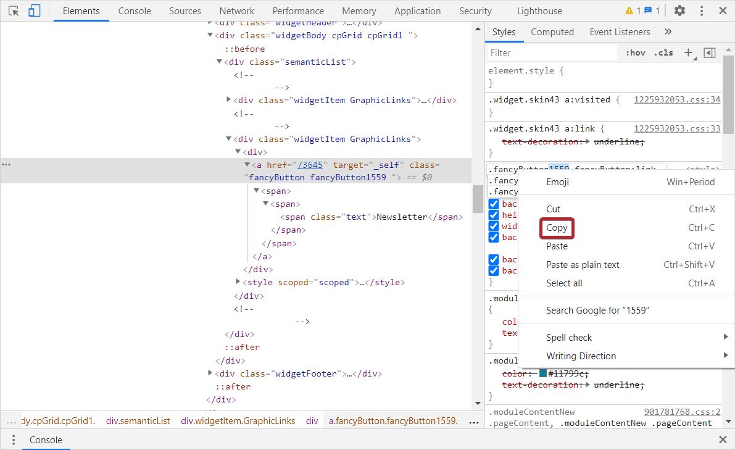Collapse the second widgetItem GraphicLinks div
This screenshot has height=450, width=735.
pyautogui.click(x=228, y=139)
